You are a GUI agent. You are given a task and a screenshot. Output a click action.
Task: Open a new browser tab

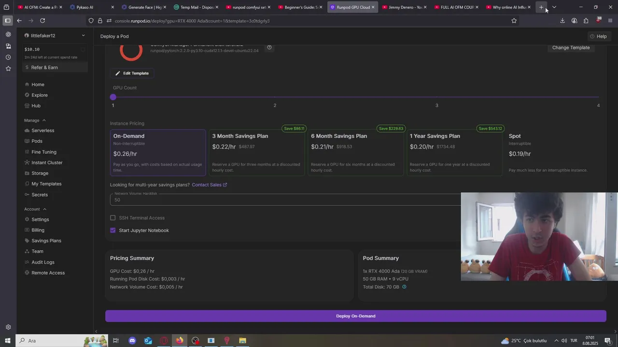pyautogui.click(x=541, y=7)
